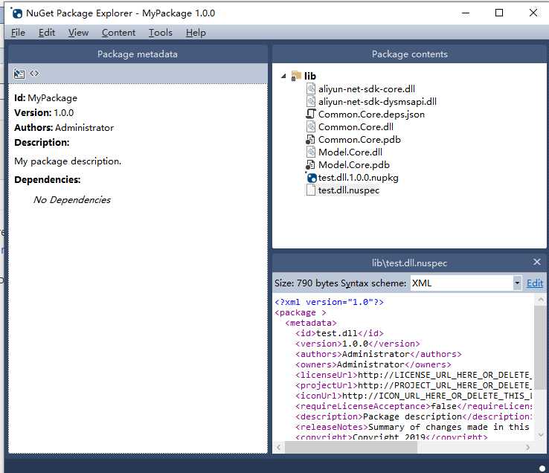Click the releaseNotes line in XML viewer
549x473 pixels.
coord(412,427)
